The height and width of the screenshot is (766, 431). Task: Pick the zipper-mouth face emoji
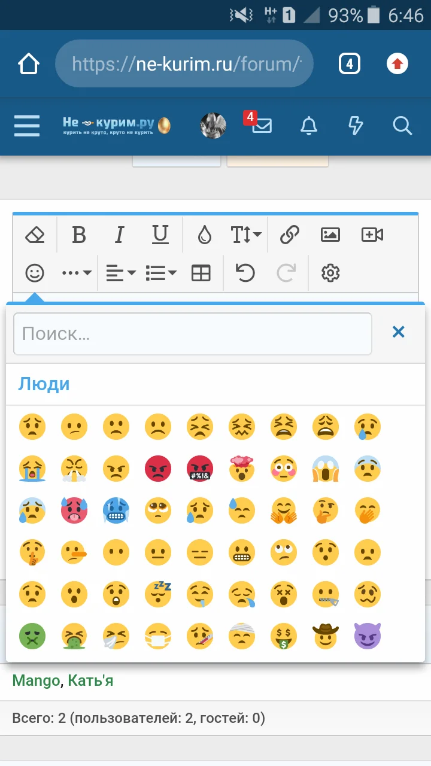pyautogui.click(x=326, y=594)
